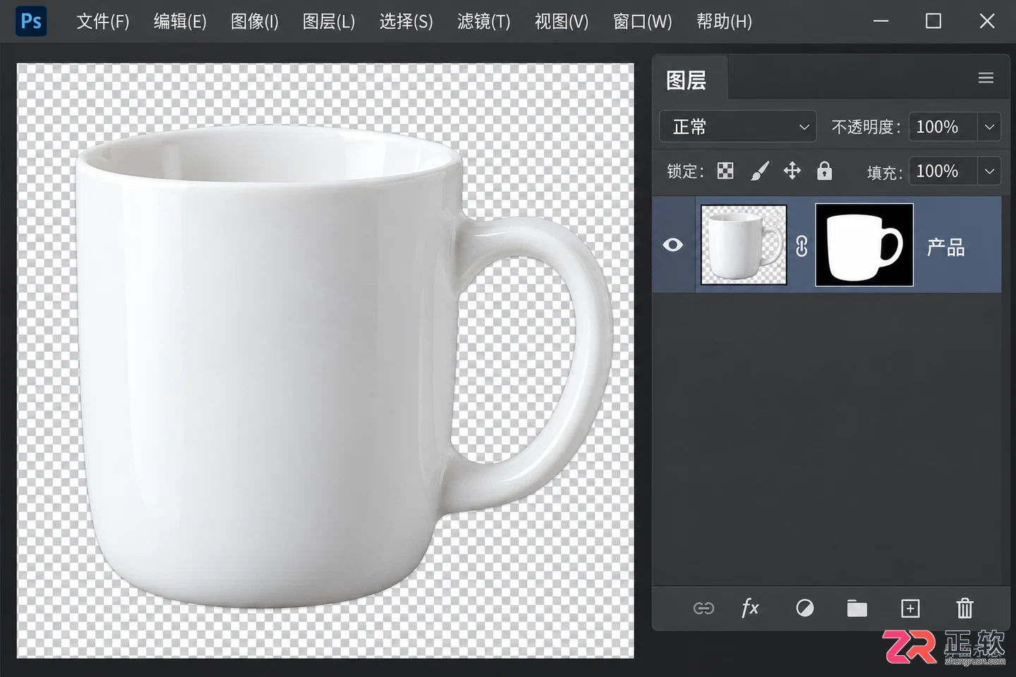Screen dimensions: 1016x677
Task: Open the 图层(L) menu
Action: [329, 22]
